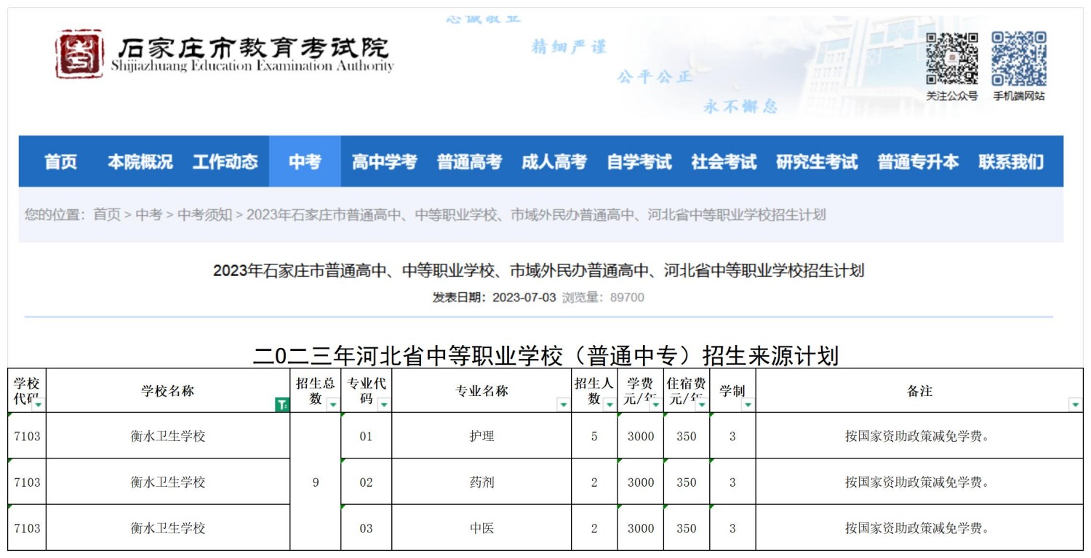Click the 关注公众号 QR code

(x=951, y=60)
